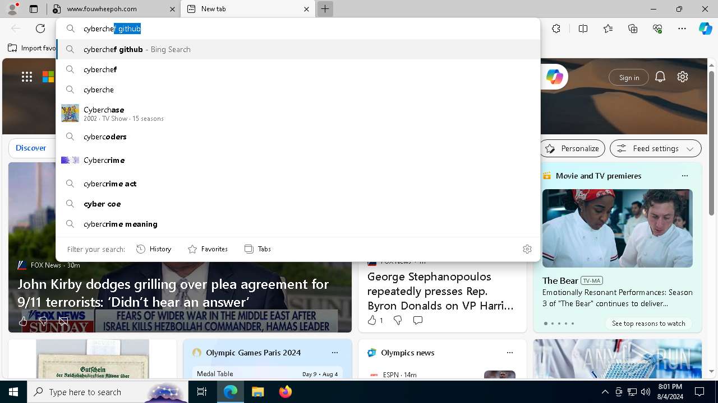Open Windows Start menu

pyautogui.click(x=13, y=392)
